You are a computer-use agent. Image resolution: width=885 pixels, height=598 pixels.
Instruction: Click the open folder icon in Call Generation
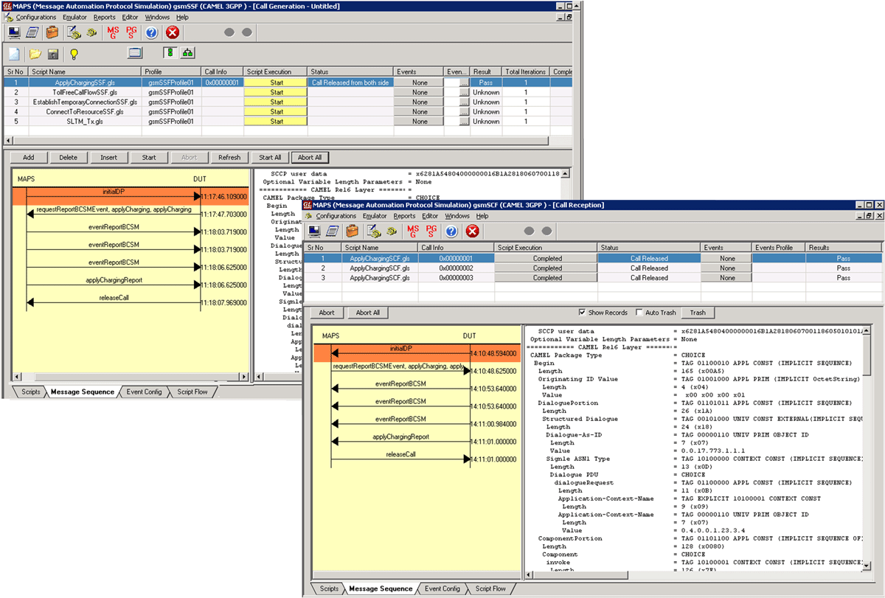(x=35, y=54)
